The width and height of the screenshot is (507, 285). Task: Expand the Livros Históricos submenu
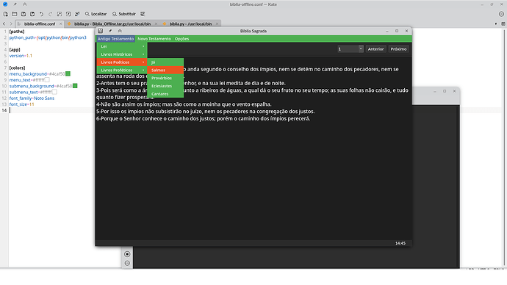point(122,54)
